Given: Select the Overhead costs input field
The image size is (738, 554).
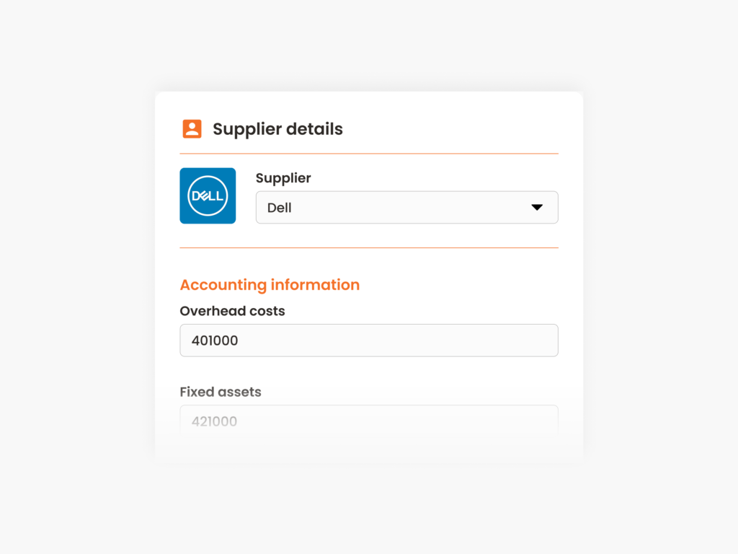Looking at the screenshot, I should point(369,340).
